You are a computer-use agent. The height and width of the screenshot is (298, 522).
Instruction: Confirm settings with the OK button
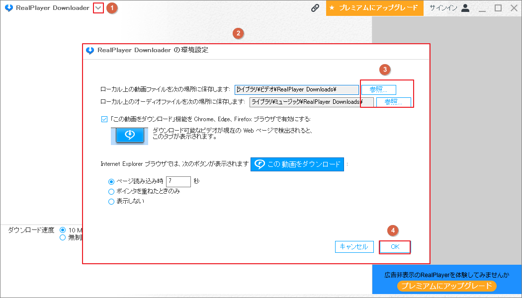[395, 247]
